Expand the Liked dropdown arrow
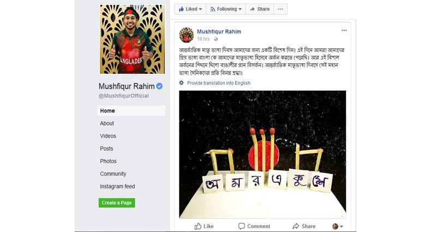 click(200, 9)
